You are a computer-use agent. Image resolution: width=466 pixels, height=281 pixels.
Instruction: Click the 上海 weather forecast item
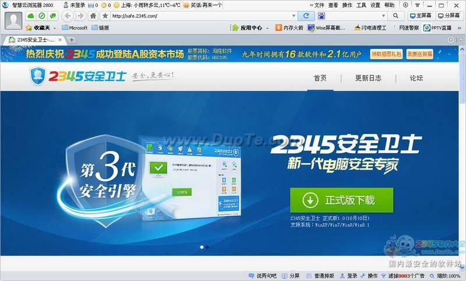tap(147, 5)
